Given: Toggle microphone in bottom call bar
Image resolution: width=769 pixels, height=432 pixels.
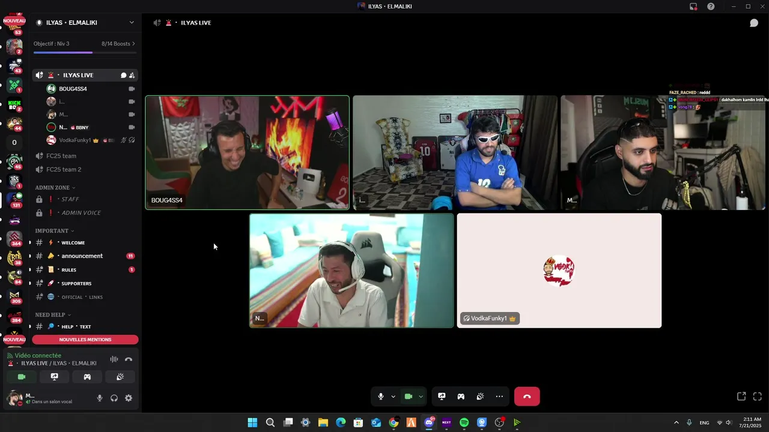Looking at the screenshot, I should tap(380, 397).
